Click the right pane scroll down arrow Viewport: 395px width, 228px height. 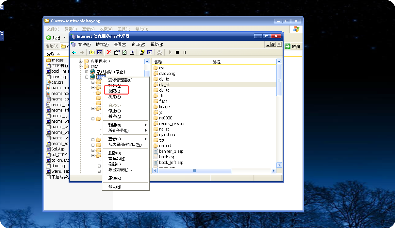[x=279, y=165]
